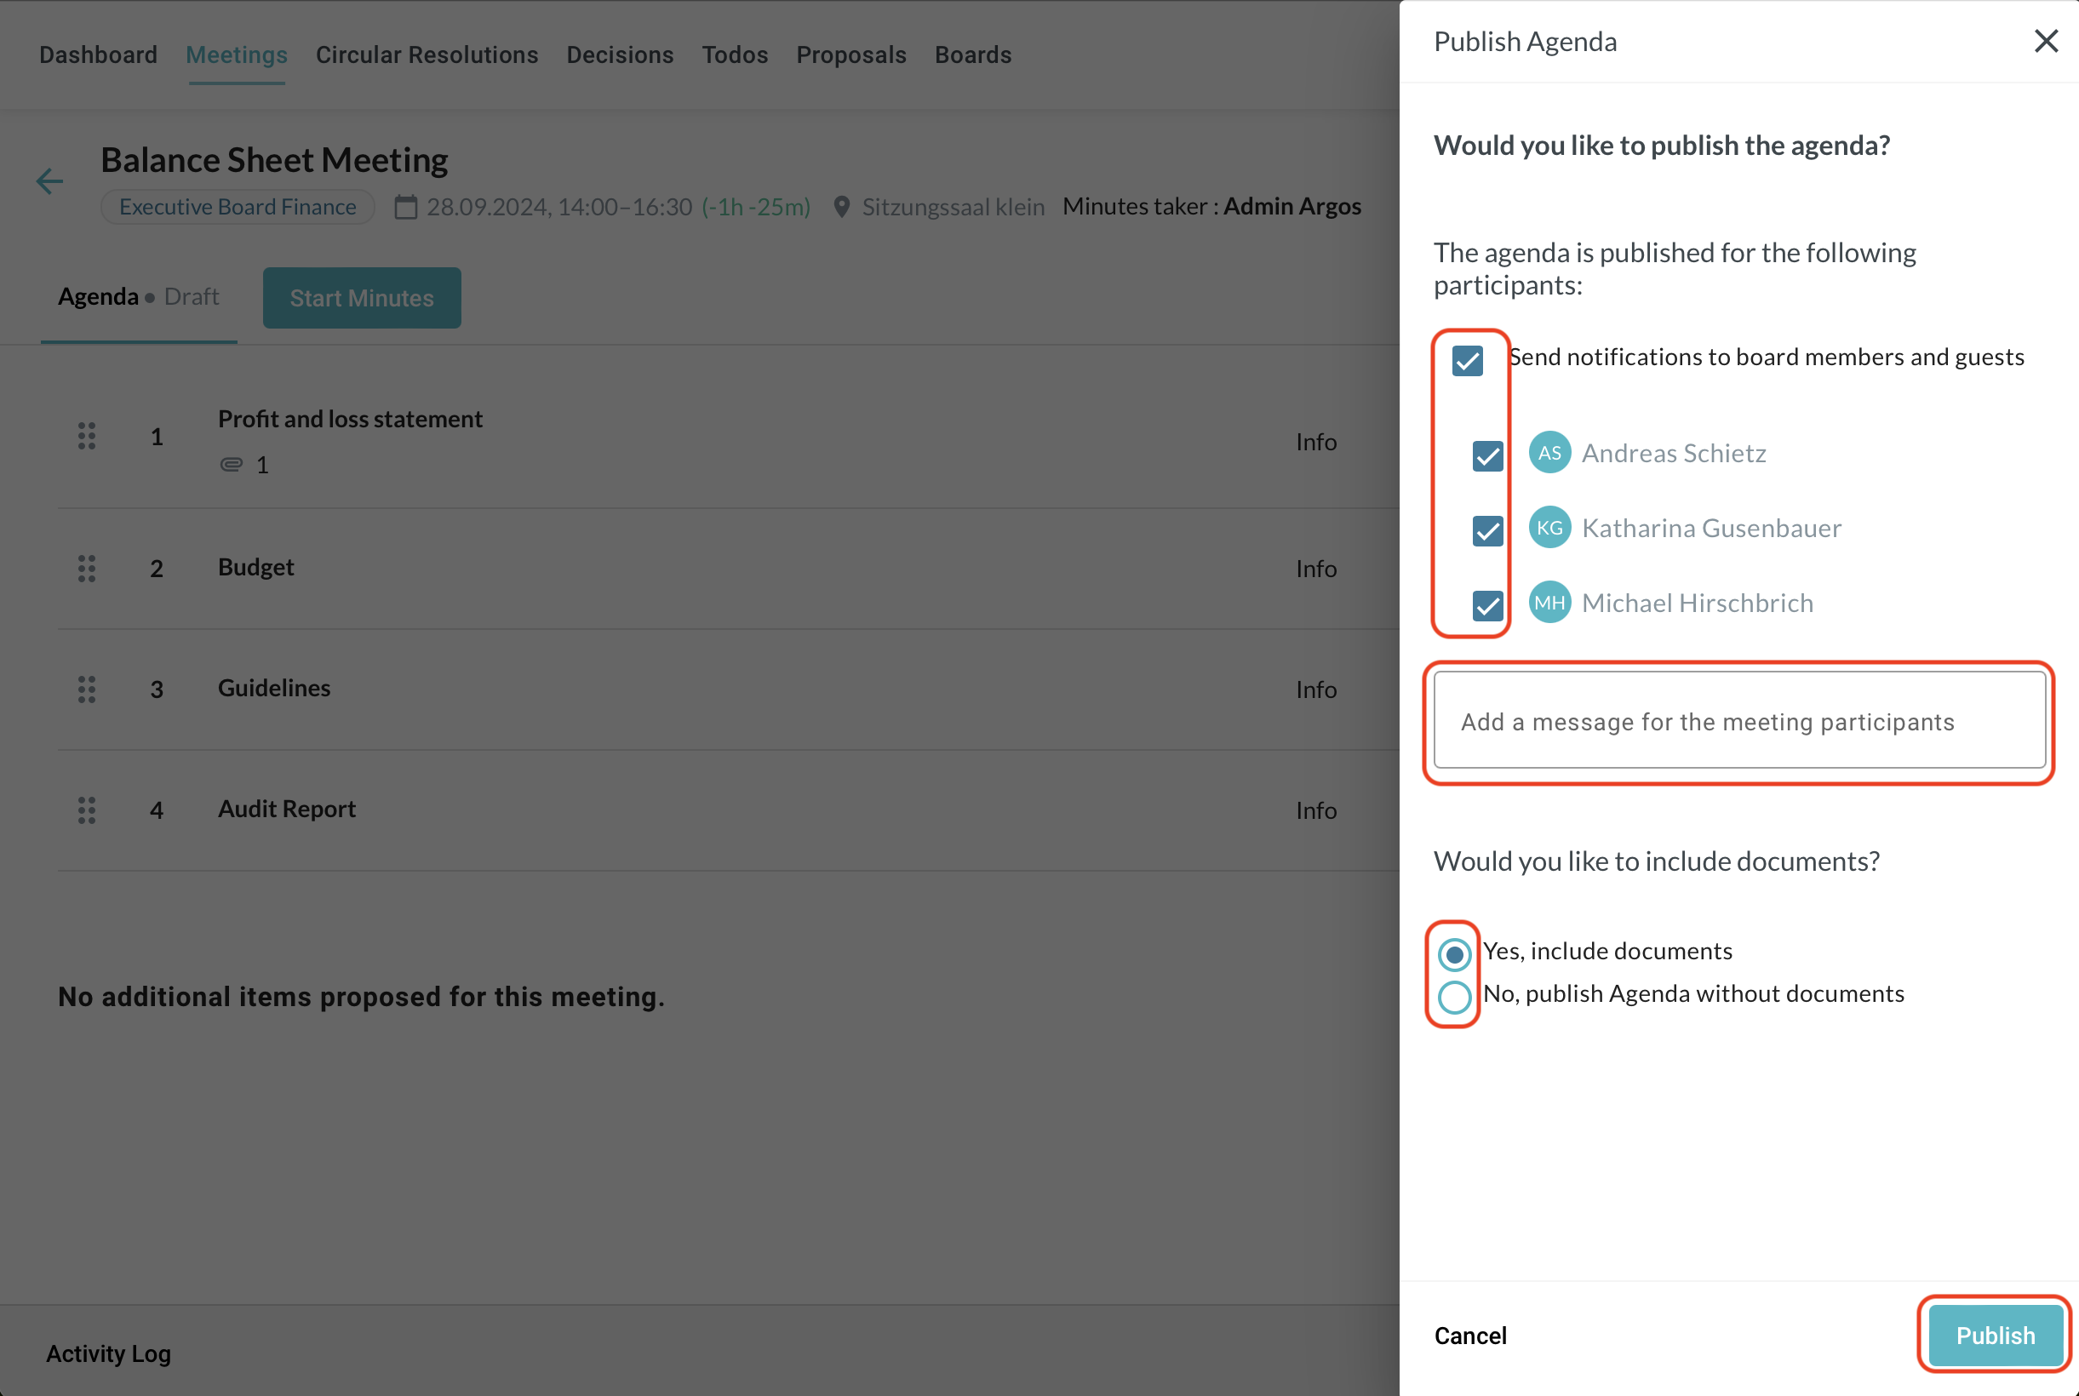2079x1396 pixels.
Task: Click the AS avatar for Andreas Schietz
Action: 1549,453
